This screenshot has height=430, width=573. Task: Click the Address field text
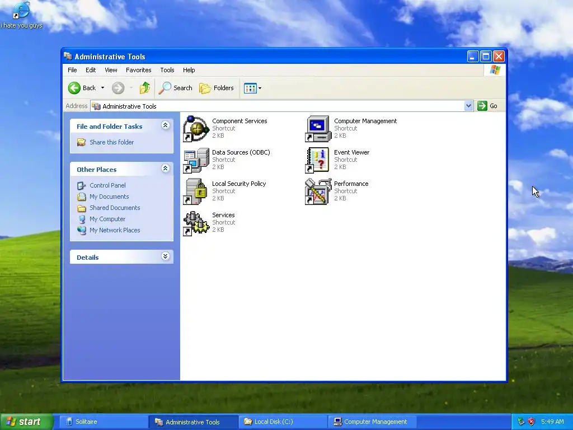[x=129, y=106]
